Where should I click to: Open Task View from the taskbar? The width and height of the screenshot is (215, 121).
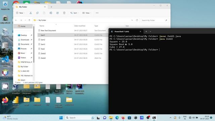coord(98,118)
